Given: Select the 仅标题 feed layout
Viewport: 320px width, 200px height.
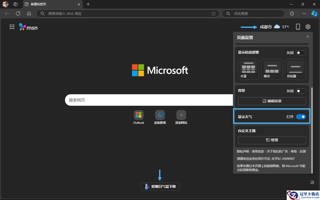Looking at the screenshot, I should click(295, 69).
